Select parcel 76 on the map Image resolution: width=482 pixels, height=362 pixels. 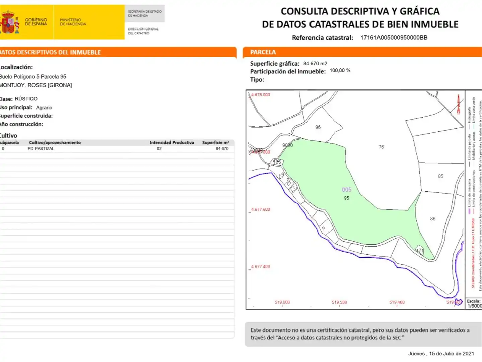click(x=381, y=147)
